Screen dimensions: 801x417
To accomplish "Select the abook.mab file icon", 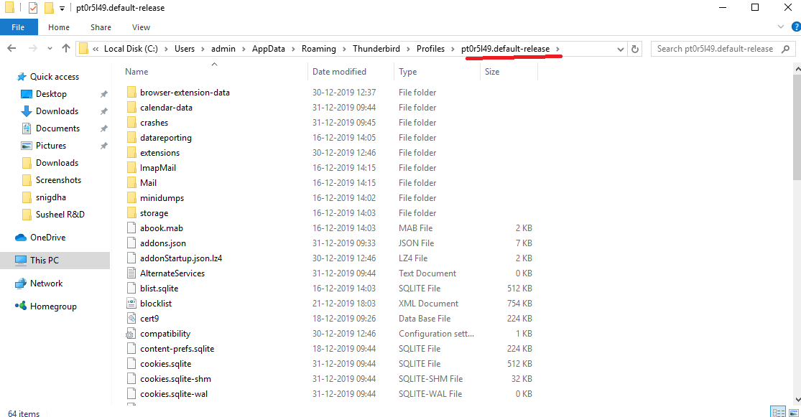I will click(x=131, y=228).
